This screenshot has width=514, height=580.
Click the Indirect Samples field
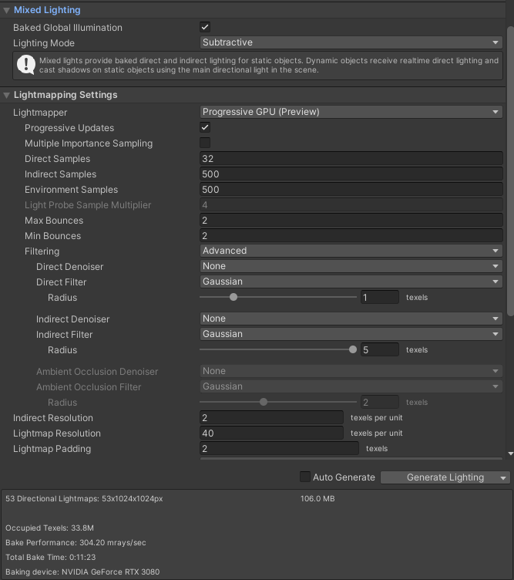351,174
